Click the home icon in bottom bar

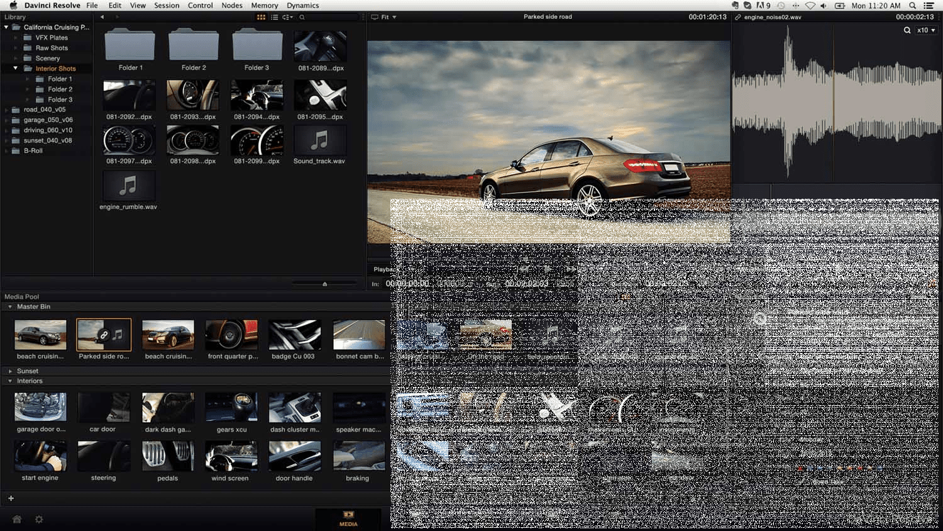[x=17, y=519]
